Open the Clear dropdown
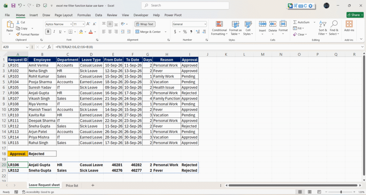The height and width of the screenshot is (195, 366). point(300,34)
